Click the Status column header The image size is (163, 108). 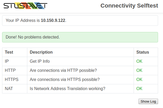click(143, 52)
